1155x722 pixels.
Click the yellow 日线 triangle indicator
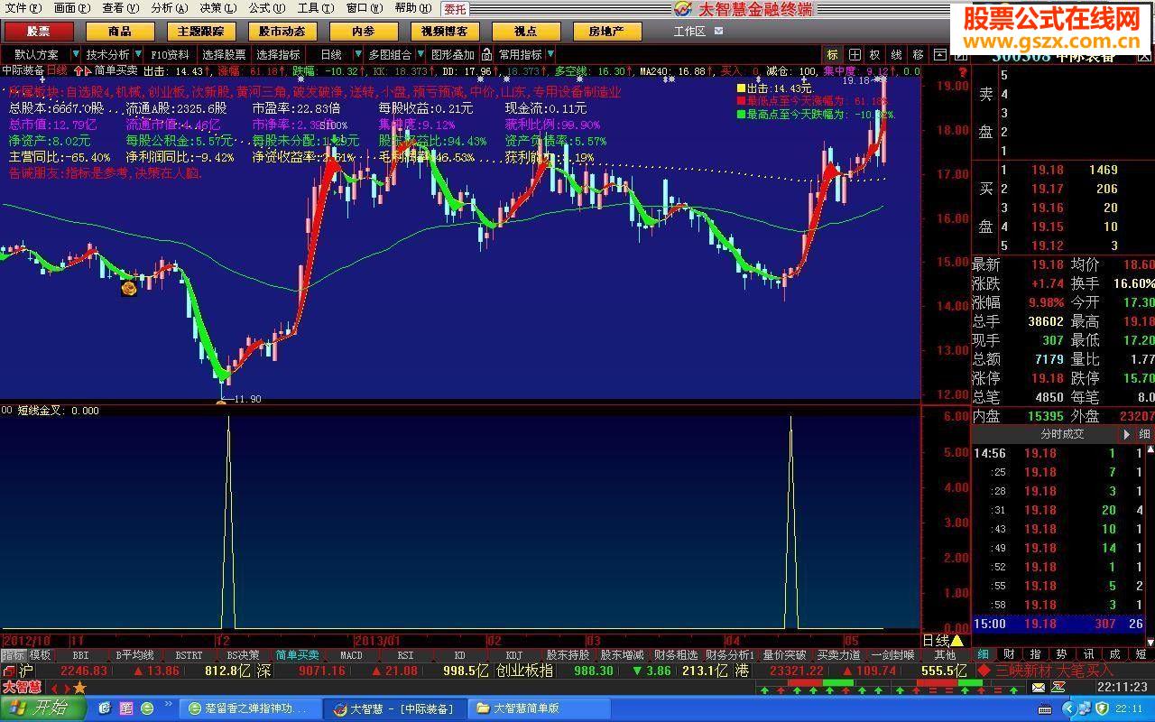click(x=956, y=640)
